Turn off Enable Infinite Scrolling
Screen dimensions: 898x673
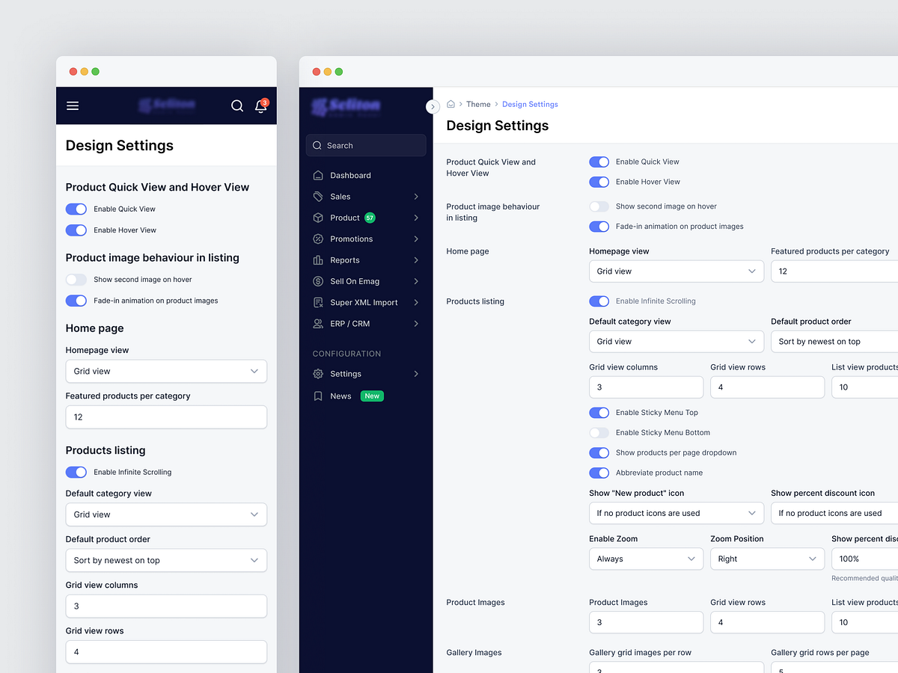point(599,301)
